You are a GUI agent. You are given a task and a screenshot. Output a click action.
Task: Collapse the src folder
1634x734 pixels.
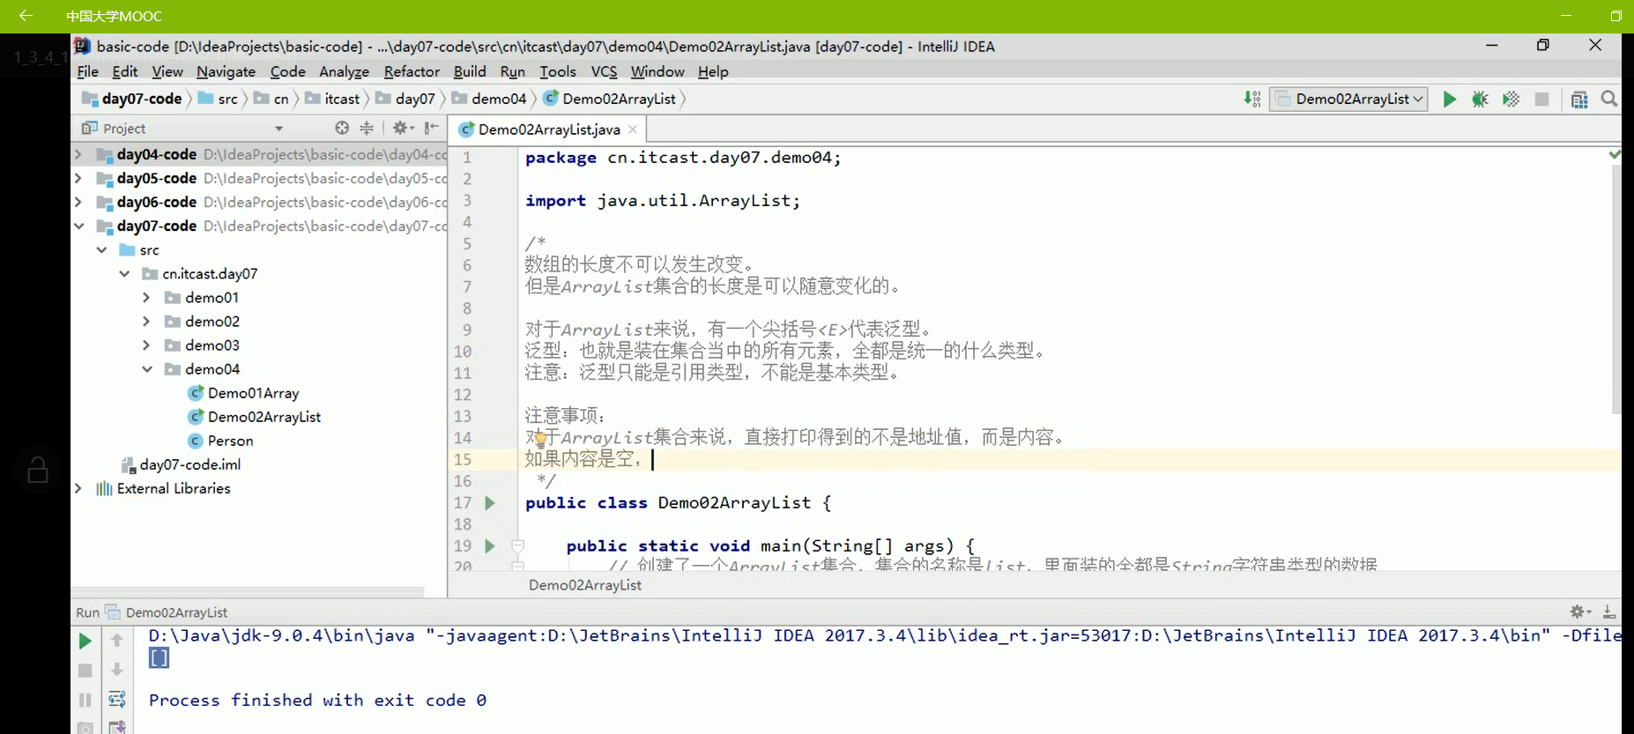point(101,250)
